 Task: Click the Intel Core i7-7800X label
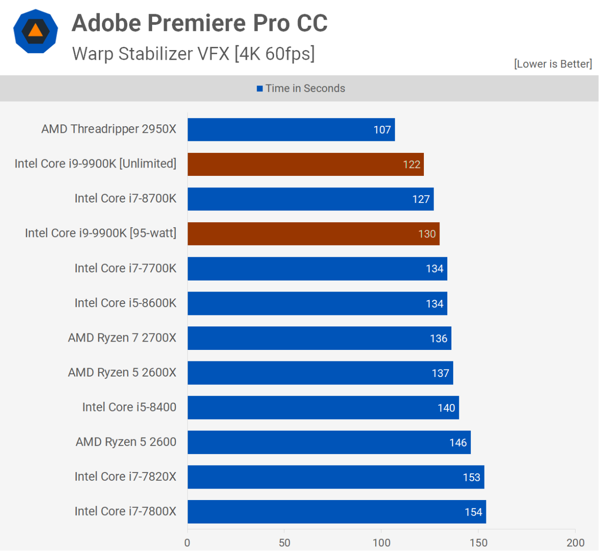126,512
